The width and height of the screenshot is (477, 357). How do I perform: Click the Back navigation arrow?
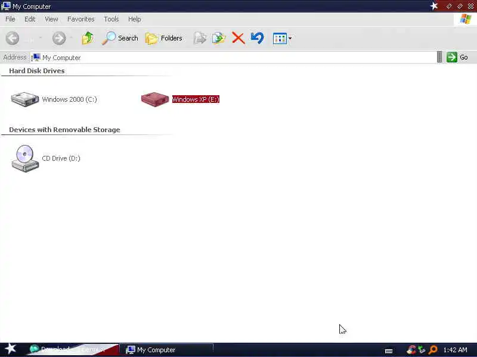tap(13, 38)
